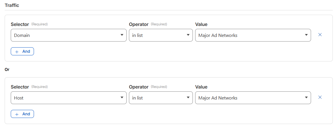The width and height of the screenshot is (336, 126).
Task: Expand the "in list" operator beside Domain
Action: [157, 35]
